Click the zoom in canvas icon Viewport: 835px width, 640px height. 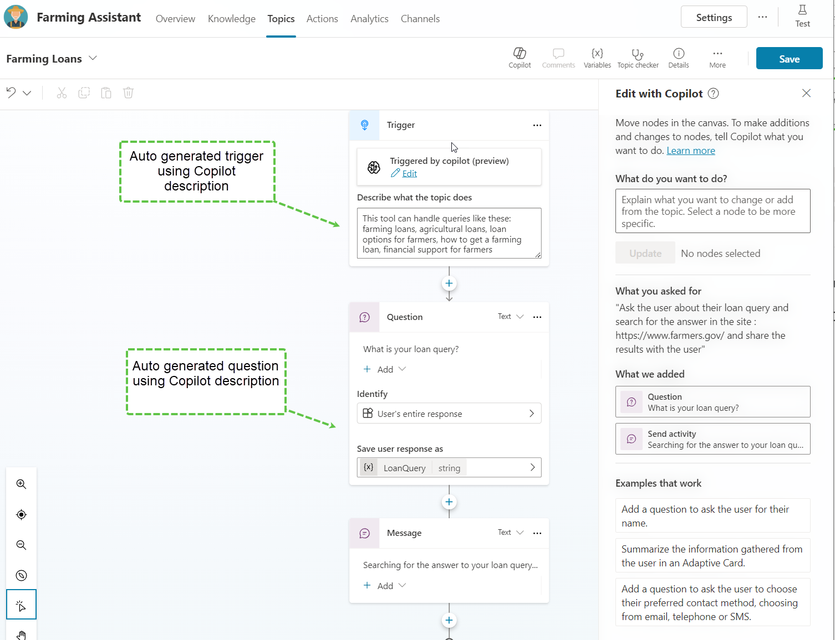click(21, 484)
